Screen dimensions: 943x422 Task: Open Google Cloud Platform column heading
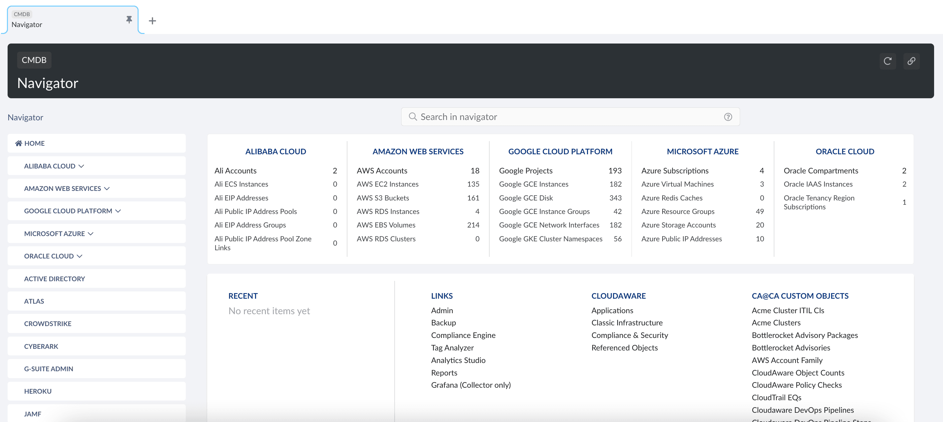click(x=560, y=151)
